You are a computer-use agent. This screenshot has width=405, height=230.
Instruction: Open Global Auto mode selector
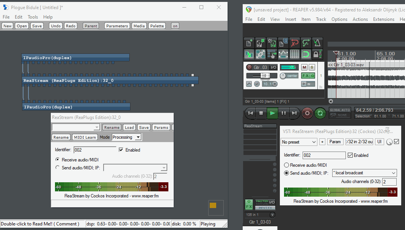click(340, 113)
